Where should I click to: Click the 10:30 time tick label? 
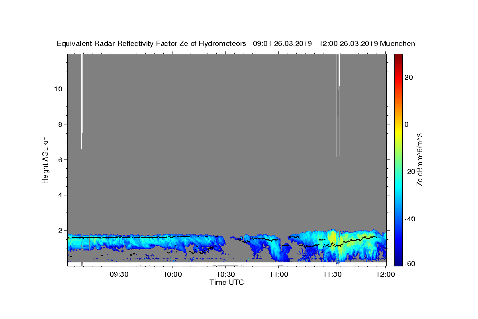point(225,274)
